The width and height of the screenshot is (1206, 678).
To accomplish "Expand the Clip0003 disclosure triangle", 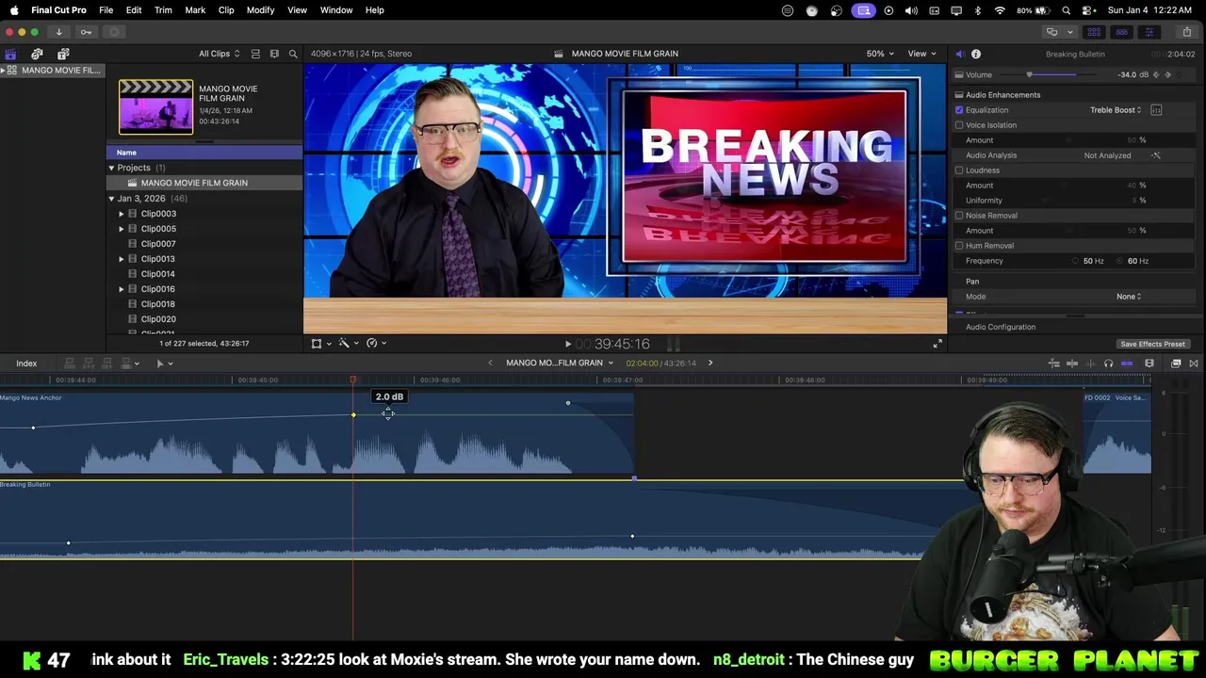I will (x=122, y=214).
